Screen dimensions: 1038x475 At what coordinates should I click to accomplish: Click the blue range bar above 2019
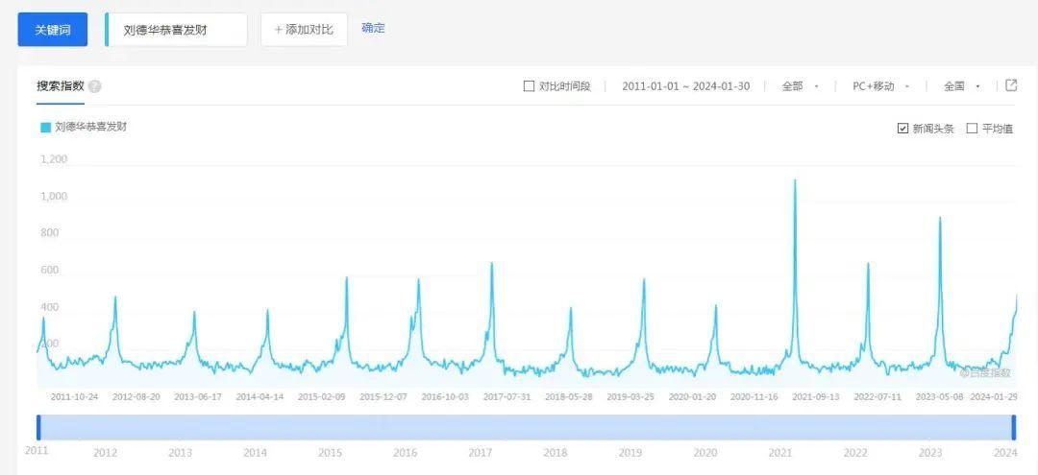[630, 427]
